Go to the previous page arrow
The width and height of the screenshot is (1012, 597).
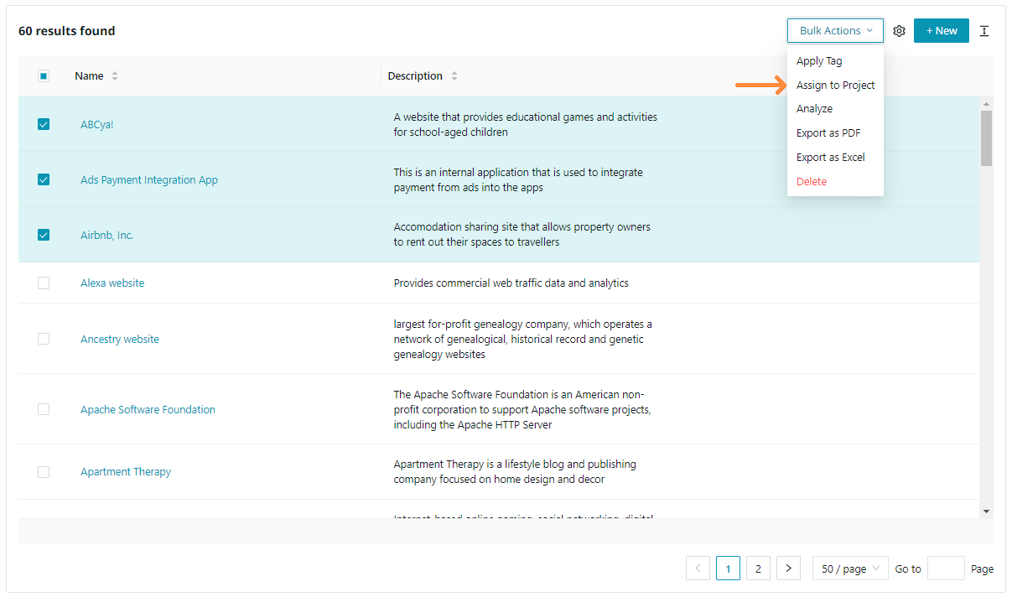pyautogui.click(x=698, y=568)
